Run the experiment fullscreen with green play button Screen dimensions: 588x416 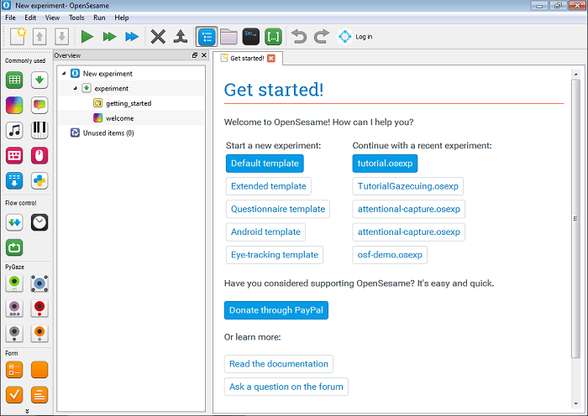[x=87, y=36]
